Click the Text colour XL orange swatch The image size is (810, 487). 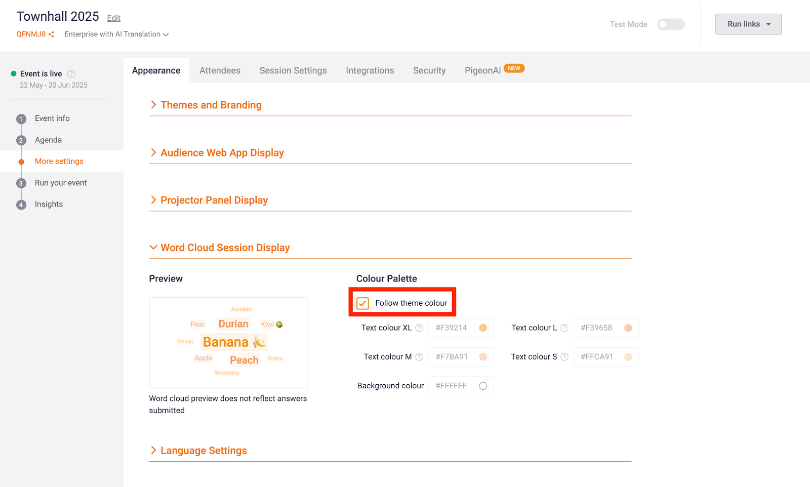[483, 328]
